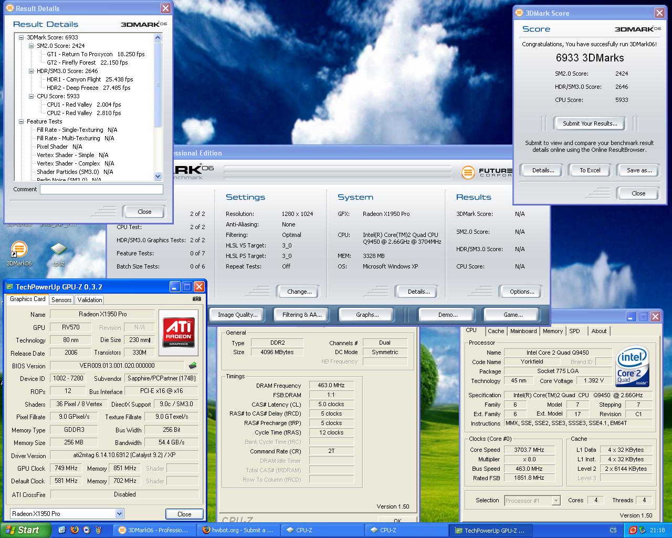Screen dimensions: 672x538
Task: Select 'GT1 - Return To Proxycon' tree row
Action: click(96, 54)
